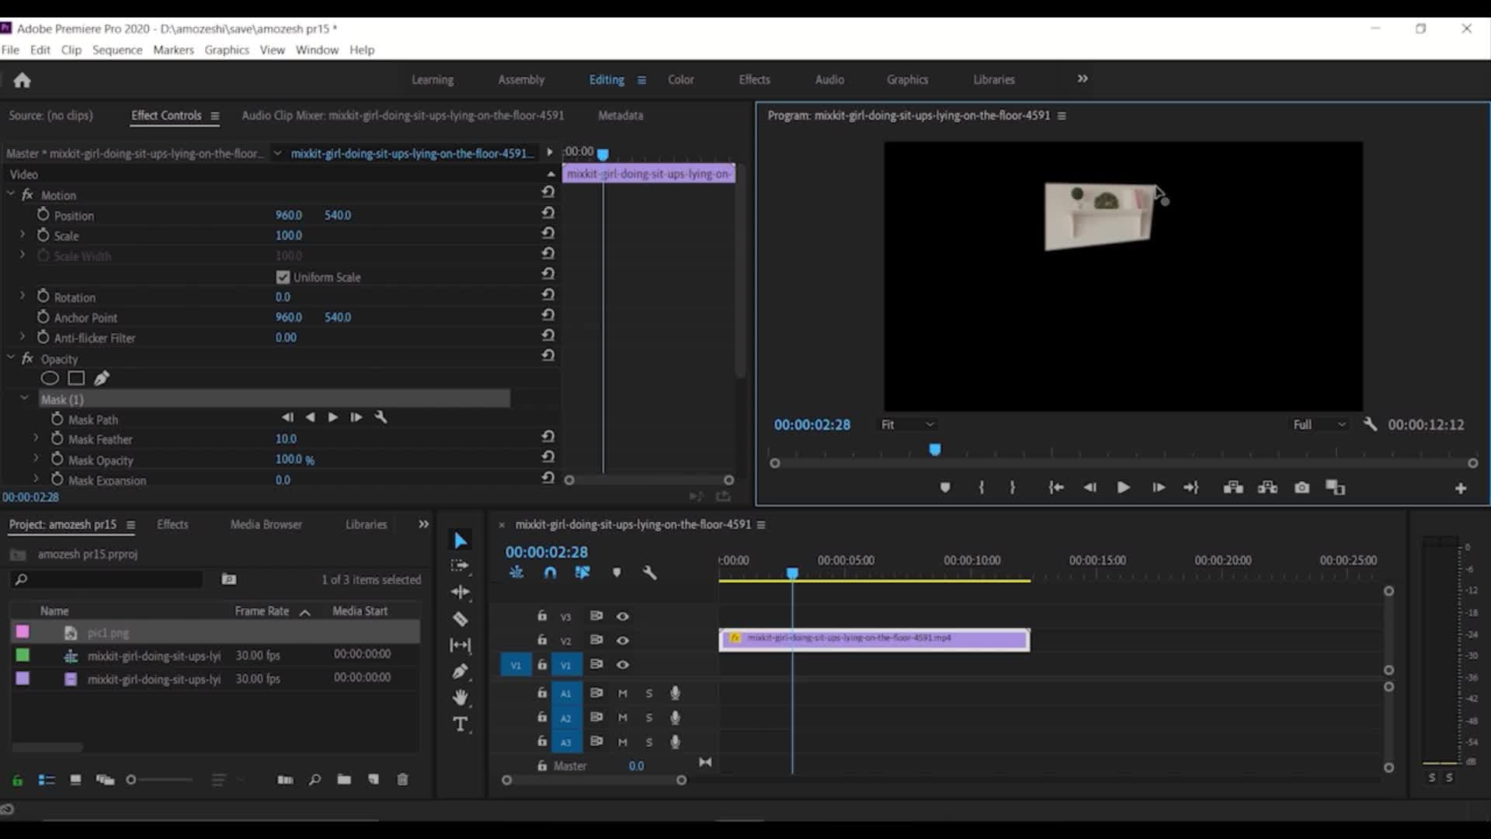1491x839 pixels.
Task: Open the Full playback resolution dropdown
Action: pos(1319,425)
